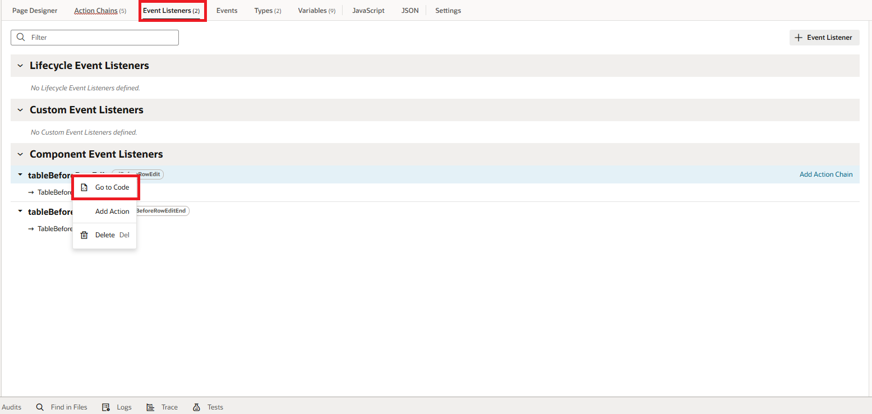Click the Tests flask icon
The height and width of the screenshot is (414, 872).
196,407
